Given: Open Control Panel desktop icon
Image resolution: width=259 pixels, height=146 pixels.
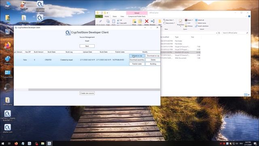Looking at the screenshot, I should (x=8, y=74).
